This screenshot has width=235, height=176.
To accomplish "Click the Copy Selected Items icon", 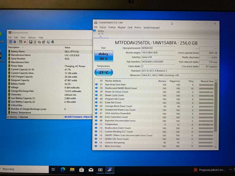I will [x=39, y=42].
